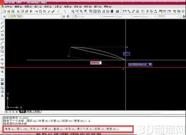
Task: Click the Open file icon
Action: coord(9,12)
